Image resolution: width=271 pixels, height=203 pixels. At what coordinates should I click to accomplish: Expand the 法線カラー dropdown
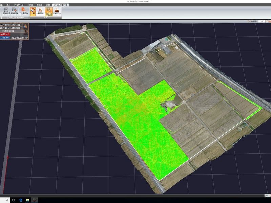pos(57,12)
